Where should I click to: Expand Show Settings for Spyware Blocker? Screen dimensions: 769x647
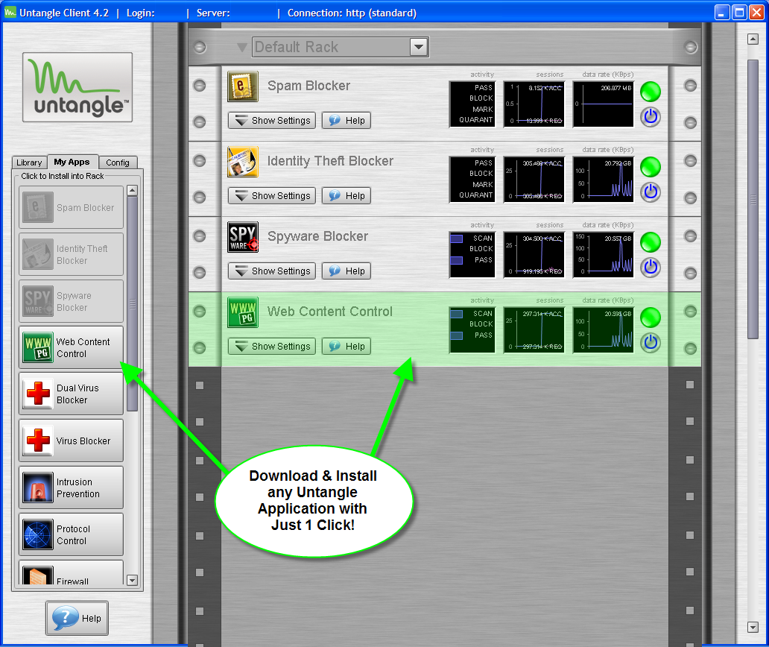pyautogui.click(x=272, y=271)
